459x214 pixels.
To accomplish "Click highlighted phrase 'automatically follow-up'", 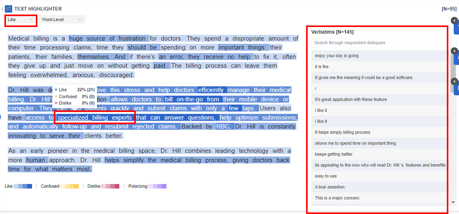I will pos(55,126).
